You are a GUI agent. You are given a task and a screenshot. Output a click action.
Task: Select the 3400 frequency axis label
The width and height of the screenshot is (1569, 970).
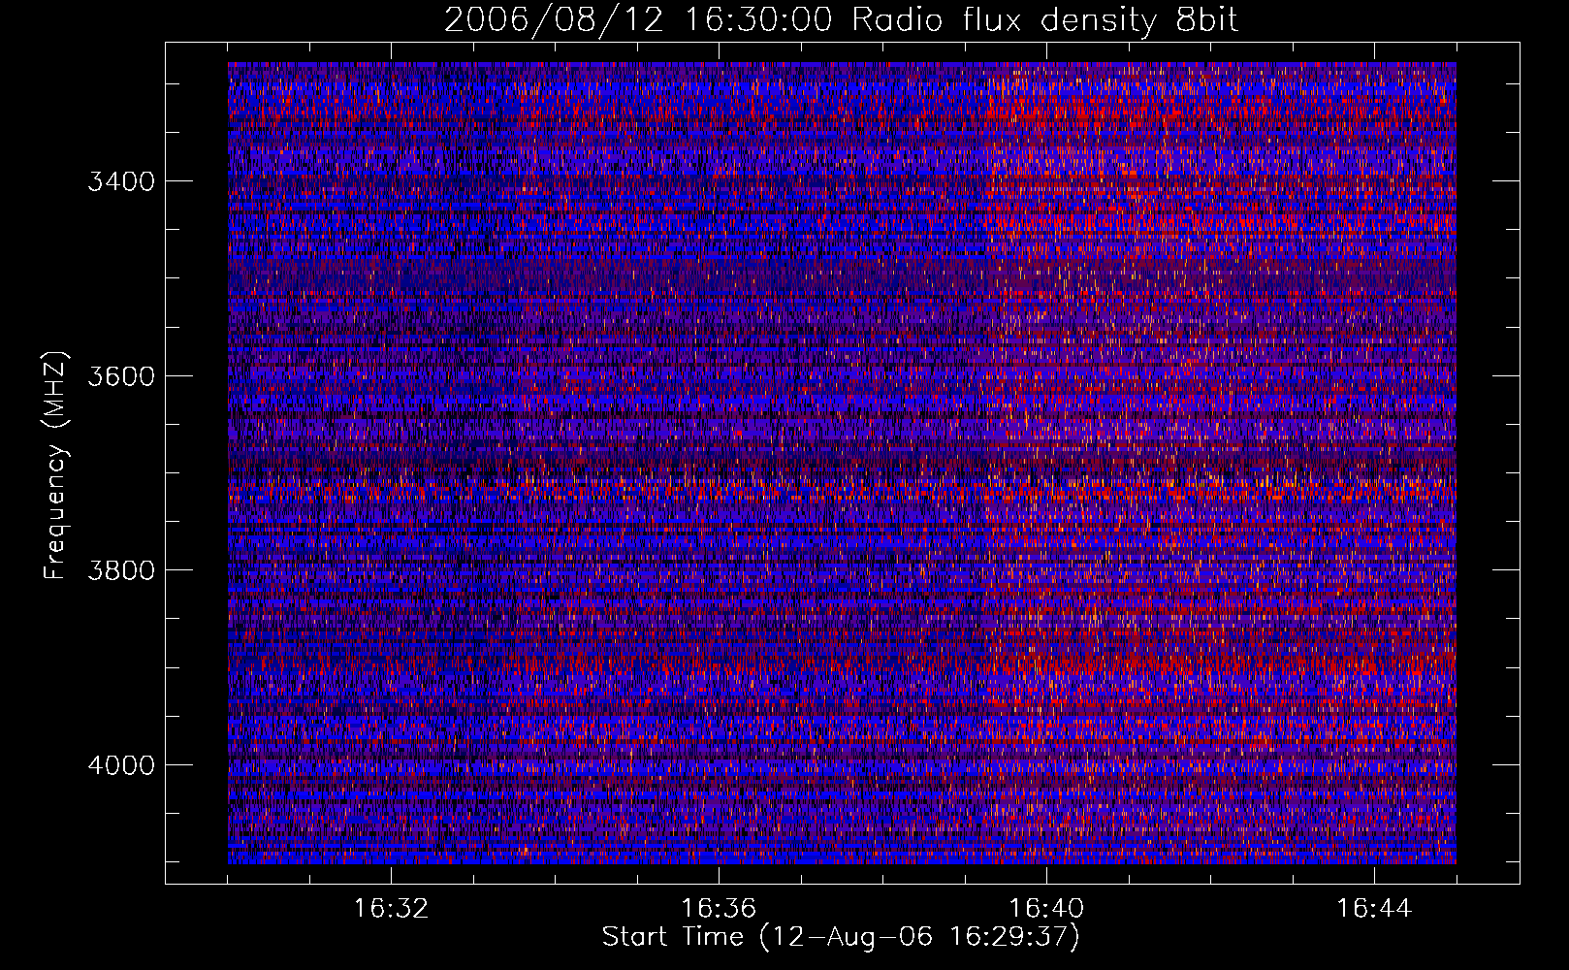121,182
